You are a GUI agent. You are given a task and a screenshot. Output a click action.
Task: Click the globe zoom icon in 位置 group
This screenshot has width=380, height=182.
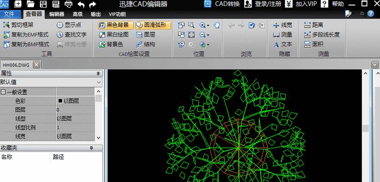point(203,44)
